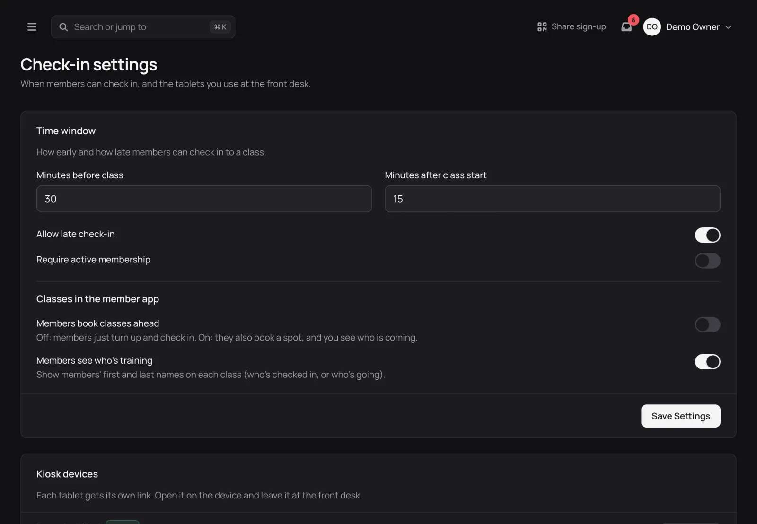This screenshot has width=757, height=524.
Task: Disable the Allow late check-in toggle
Action: tap(707, 235)
